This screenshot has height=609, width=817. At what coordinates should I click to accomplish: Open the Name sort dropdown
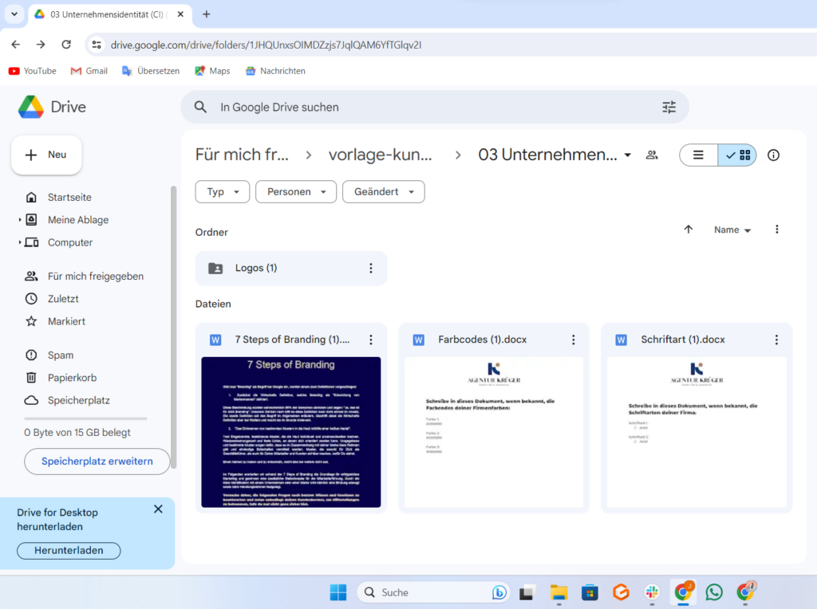tap(732, 230)
